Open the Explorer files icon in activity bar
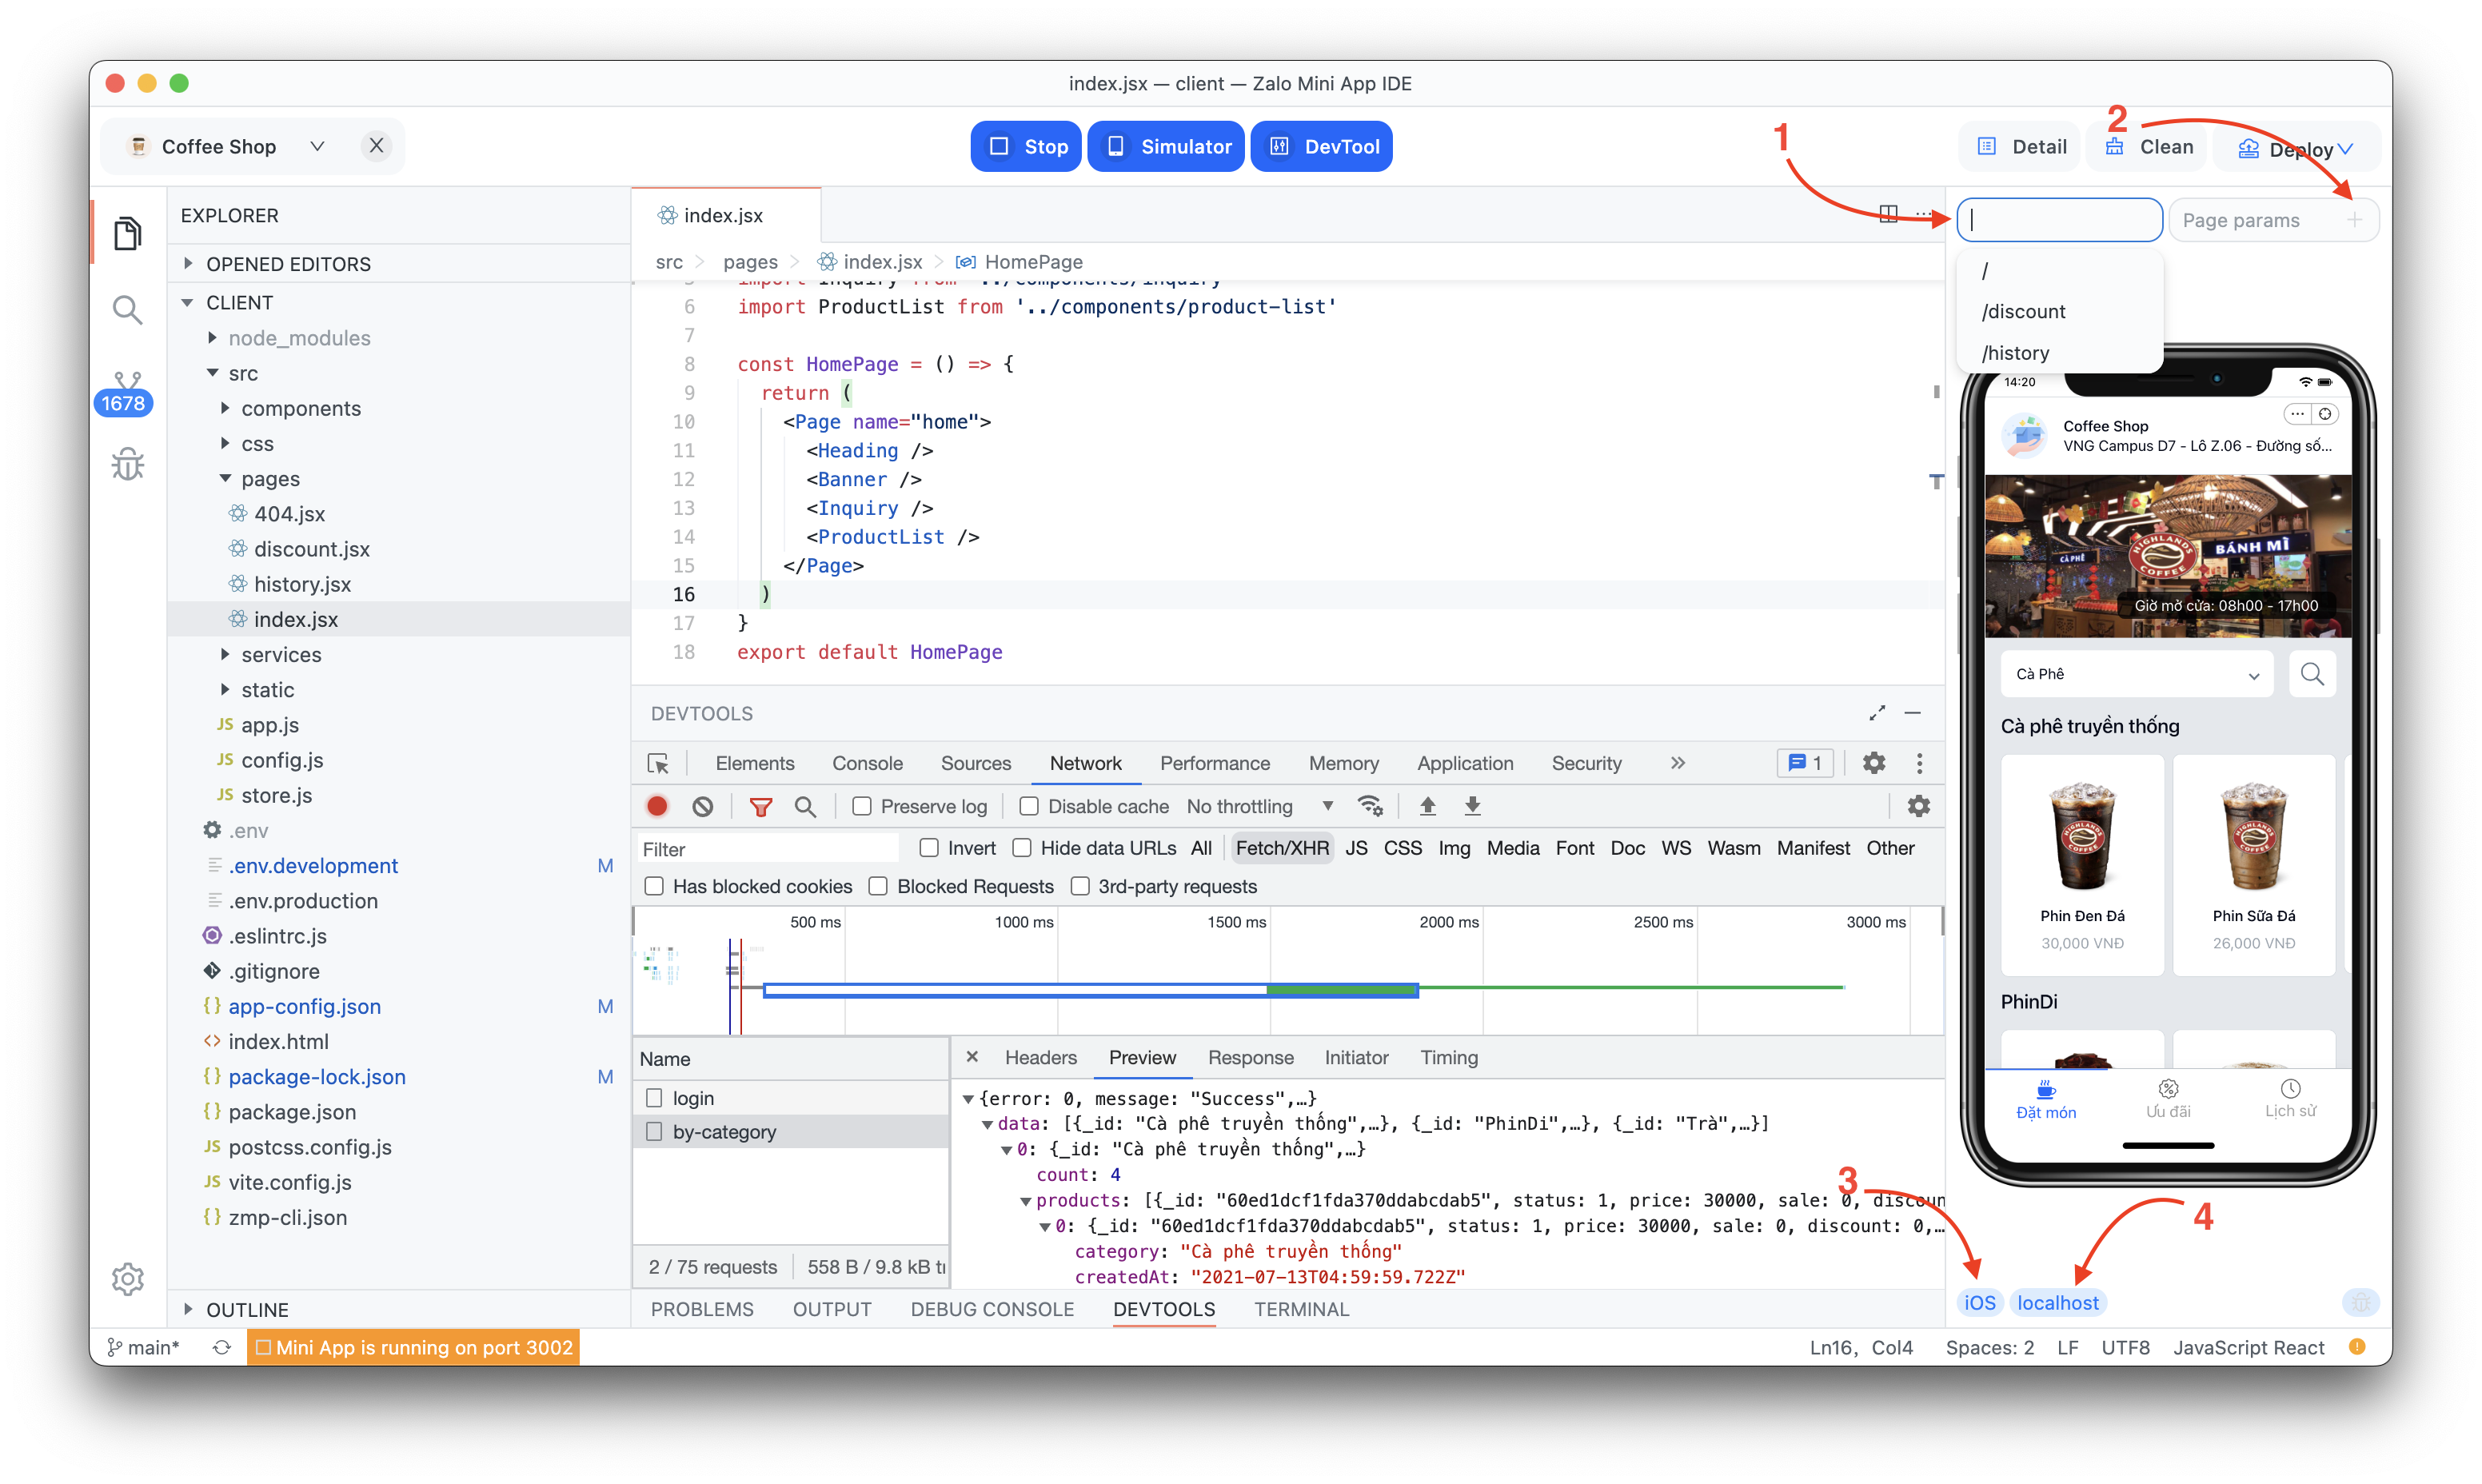The height and width of the screenshot is (1484, 2482). click(x=127, y=233)
